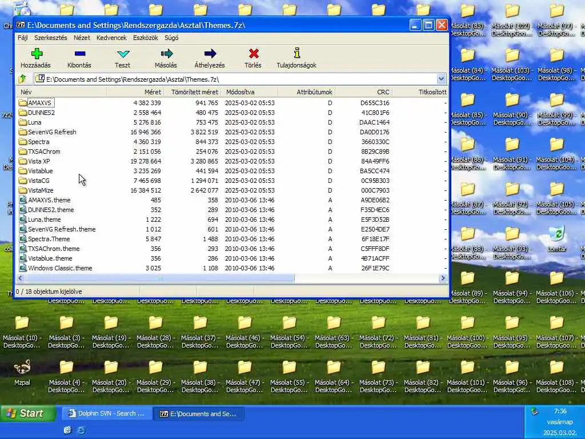Screen dimensions: 585x439
Task: Select the TXSAChrom folder icon
Action: [x=23, y=151]
